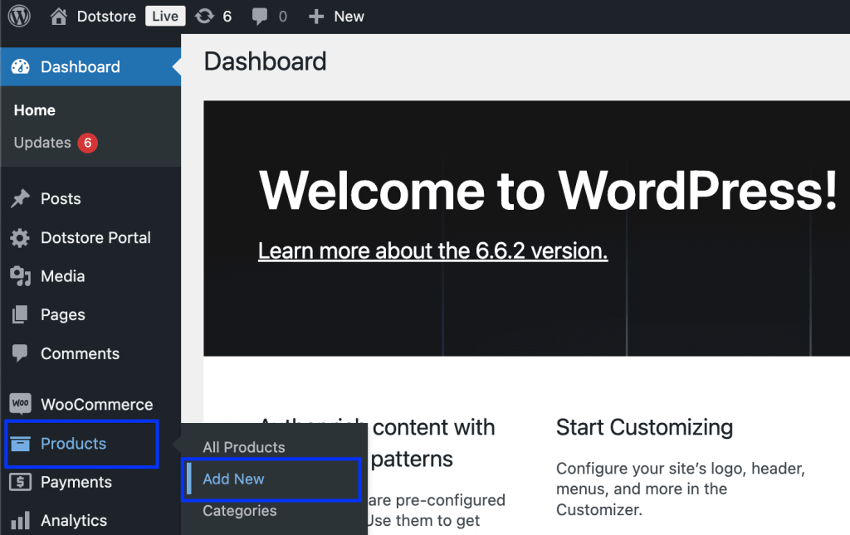The image size is (850, 535).
Task: Select All Products in the flyout
Action: click(x=244, y=447)
